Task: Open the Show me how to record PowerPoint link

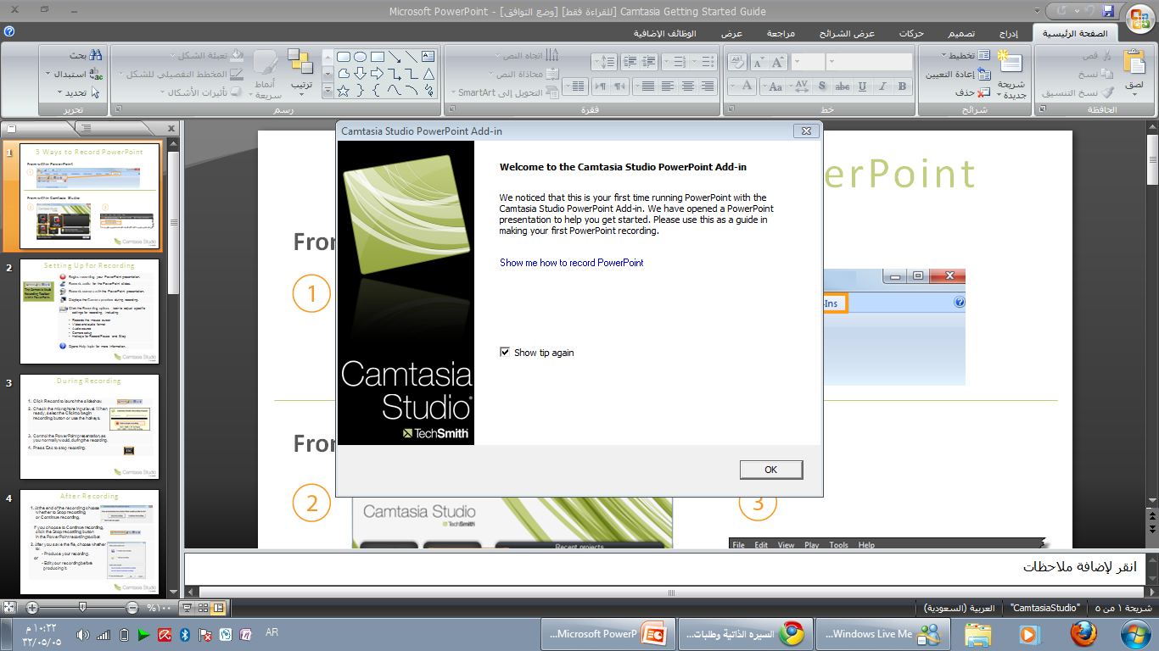Action: coord(571,263)
